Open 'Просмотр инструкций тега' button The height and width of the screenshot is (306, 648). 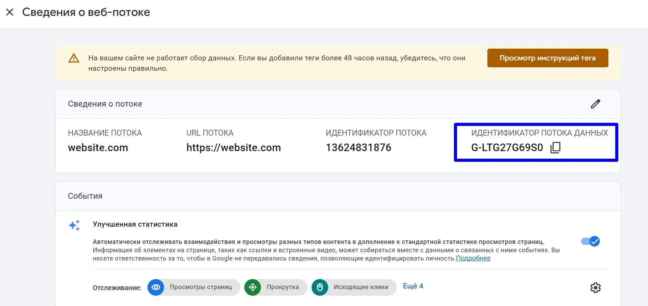coord(548,58)
